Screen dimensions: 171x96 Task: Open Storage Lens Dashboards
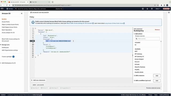click(x=5, y=47)
